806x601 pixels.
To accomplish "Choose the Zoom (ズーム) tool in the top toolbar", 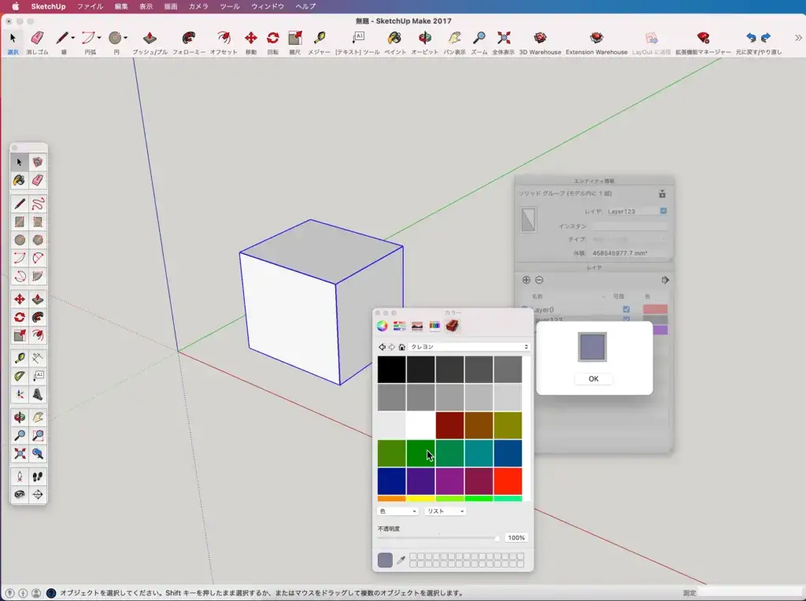I will tap(479, 42).
